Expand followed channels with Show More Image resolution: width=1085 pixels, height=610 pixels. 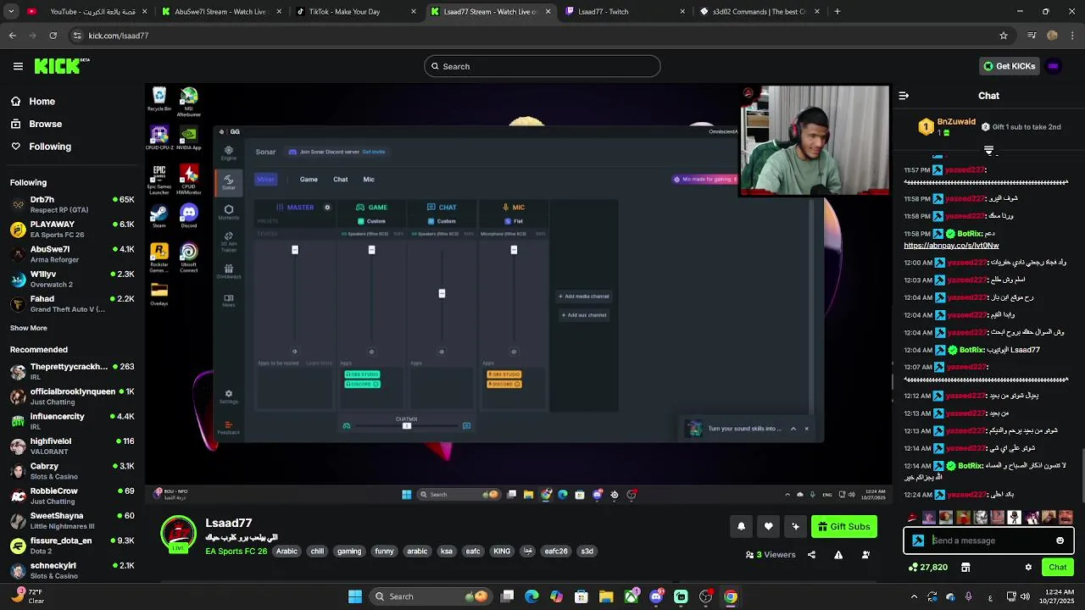pos(29,328)
